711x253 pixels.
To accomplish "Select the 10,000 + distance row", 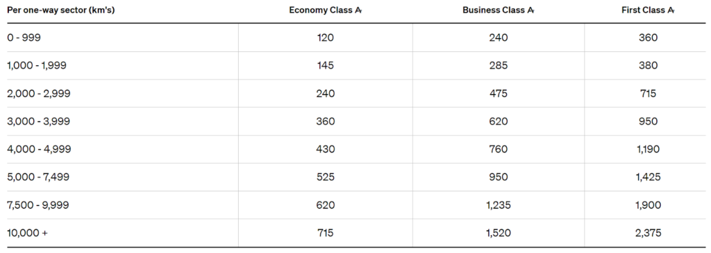I will click(355, 233).
